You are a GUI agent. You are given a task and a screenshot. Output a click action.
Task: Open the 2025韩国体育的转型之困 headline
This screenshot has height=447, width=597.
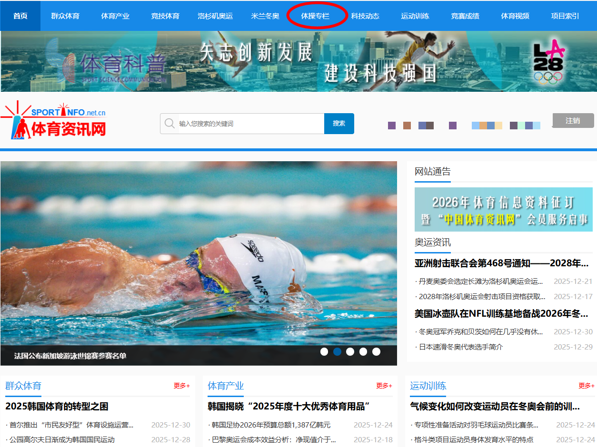pyautogui.click(x=57, y=407)
